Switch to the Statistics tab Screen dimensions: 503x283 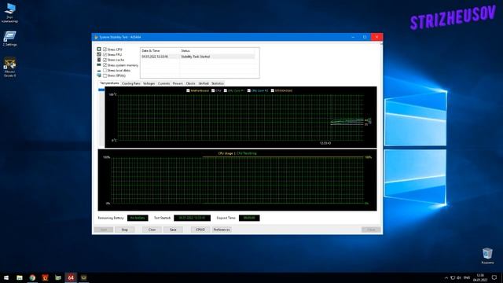[x=218, y=83]
